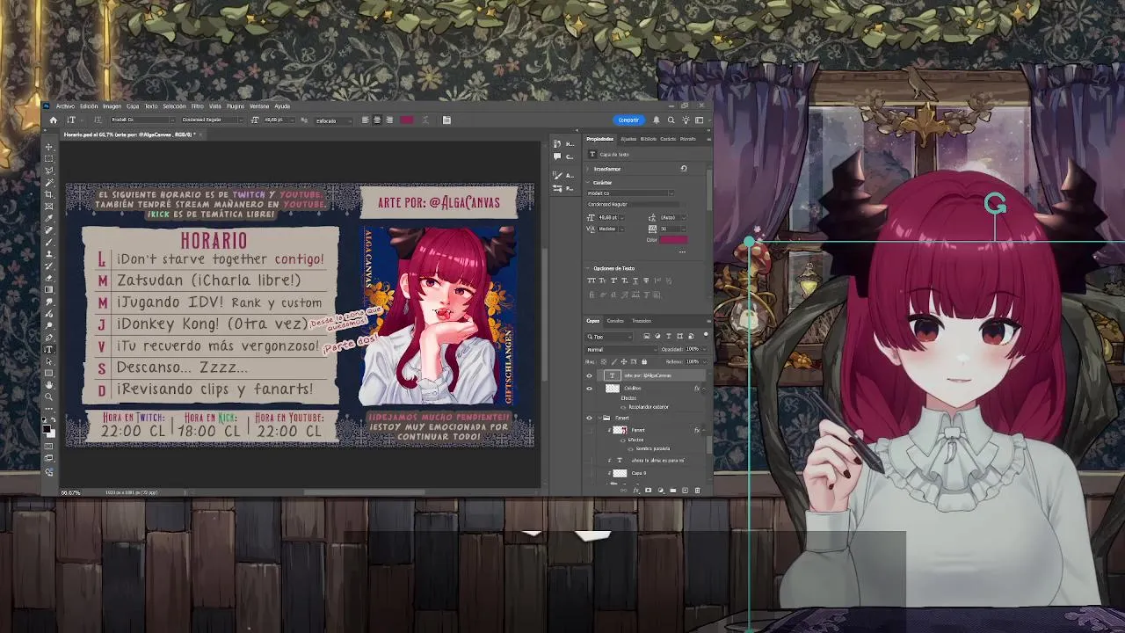
Task: Open the Filtro menu
Action: click(197, 106)
